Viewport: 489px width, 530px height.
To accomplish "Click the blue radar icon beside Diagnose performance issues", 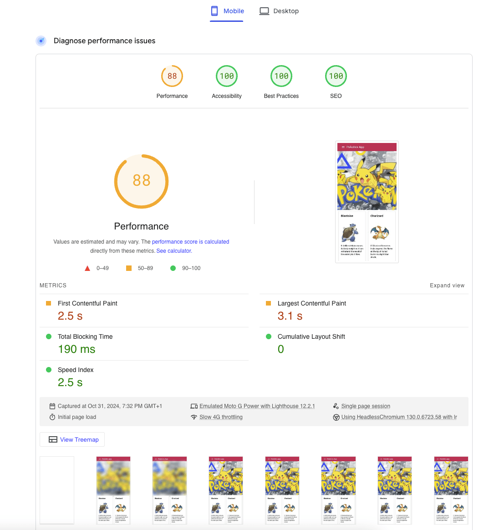I will [41, 41].
